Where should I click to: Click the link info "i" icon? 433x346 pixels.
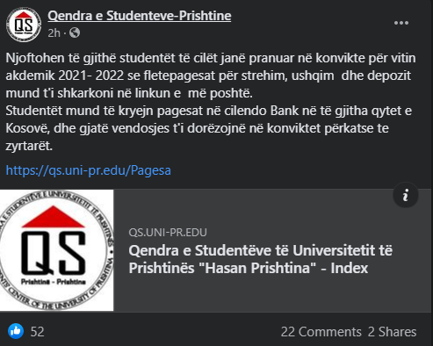point(406,195)
